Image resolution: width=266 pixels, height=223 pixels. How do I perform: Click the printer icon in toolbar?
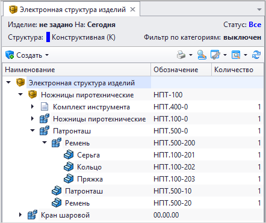(181, 55)
